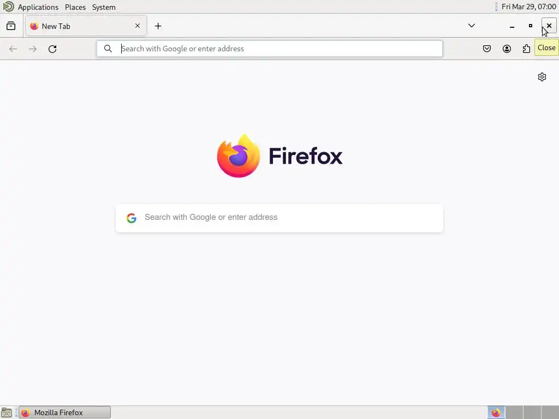
Task: Click the Google G logo in search box
Action: coord(132,218)
